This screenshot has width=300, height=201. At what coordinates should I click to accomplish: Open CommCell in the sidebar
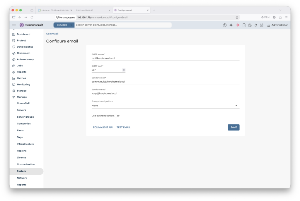tap(23, 103)
